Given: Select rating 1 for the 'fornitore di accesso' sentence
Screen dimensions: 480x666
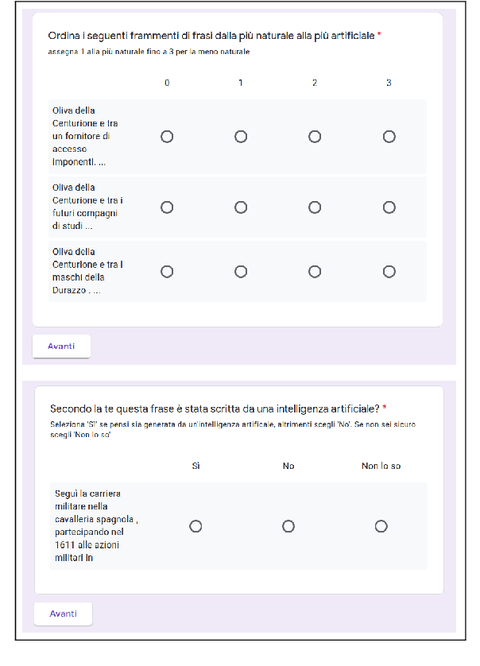Looking at the screenshot, I should [241, 136].
